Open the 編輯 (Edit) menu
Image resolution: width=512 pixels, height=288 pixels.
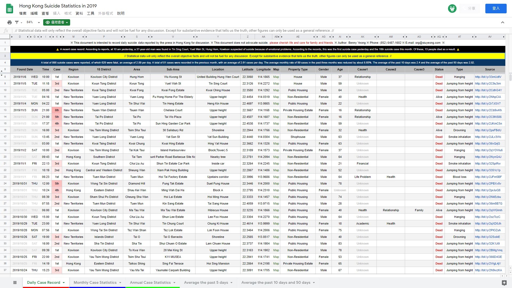click(34, 13)
